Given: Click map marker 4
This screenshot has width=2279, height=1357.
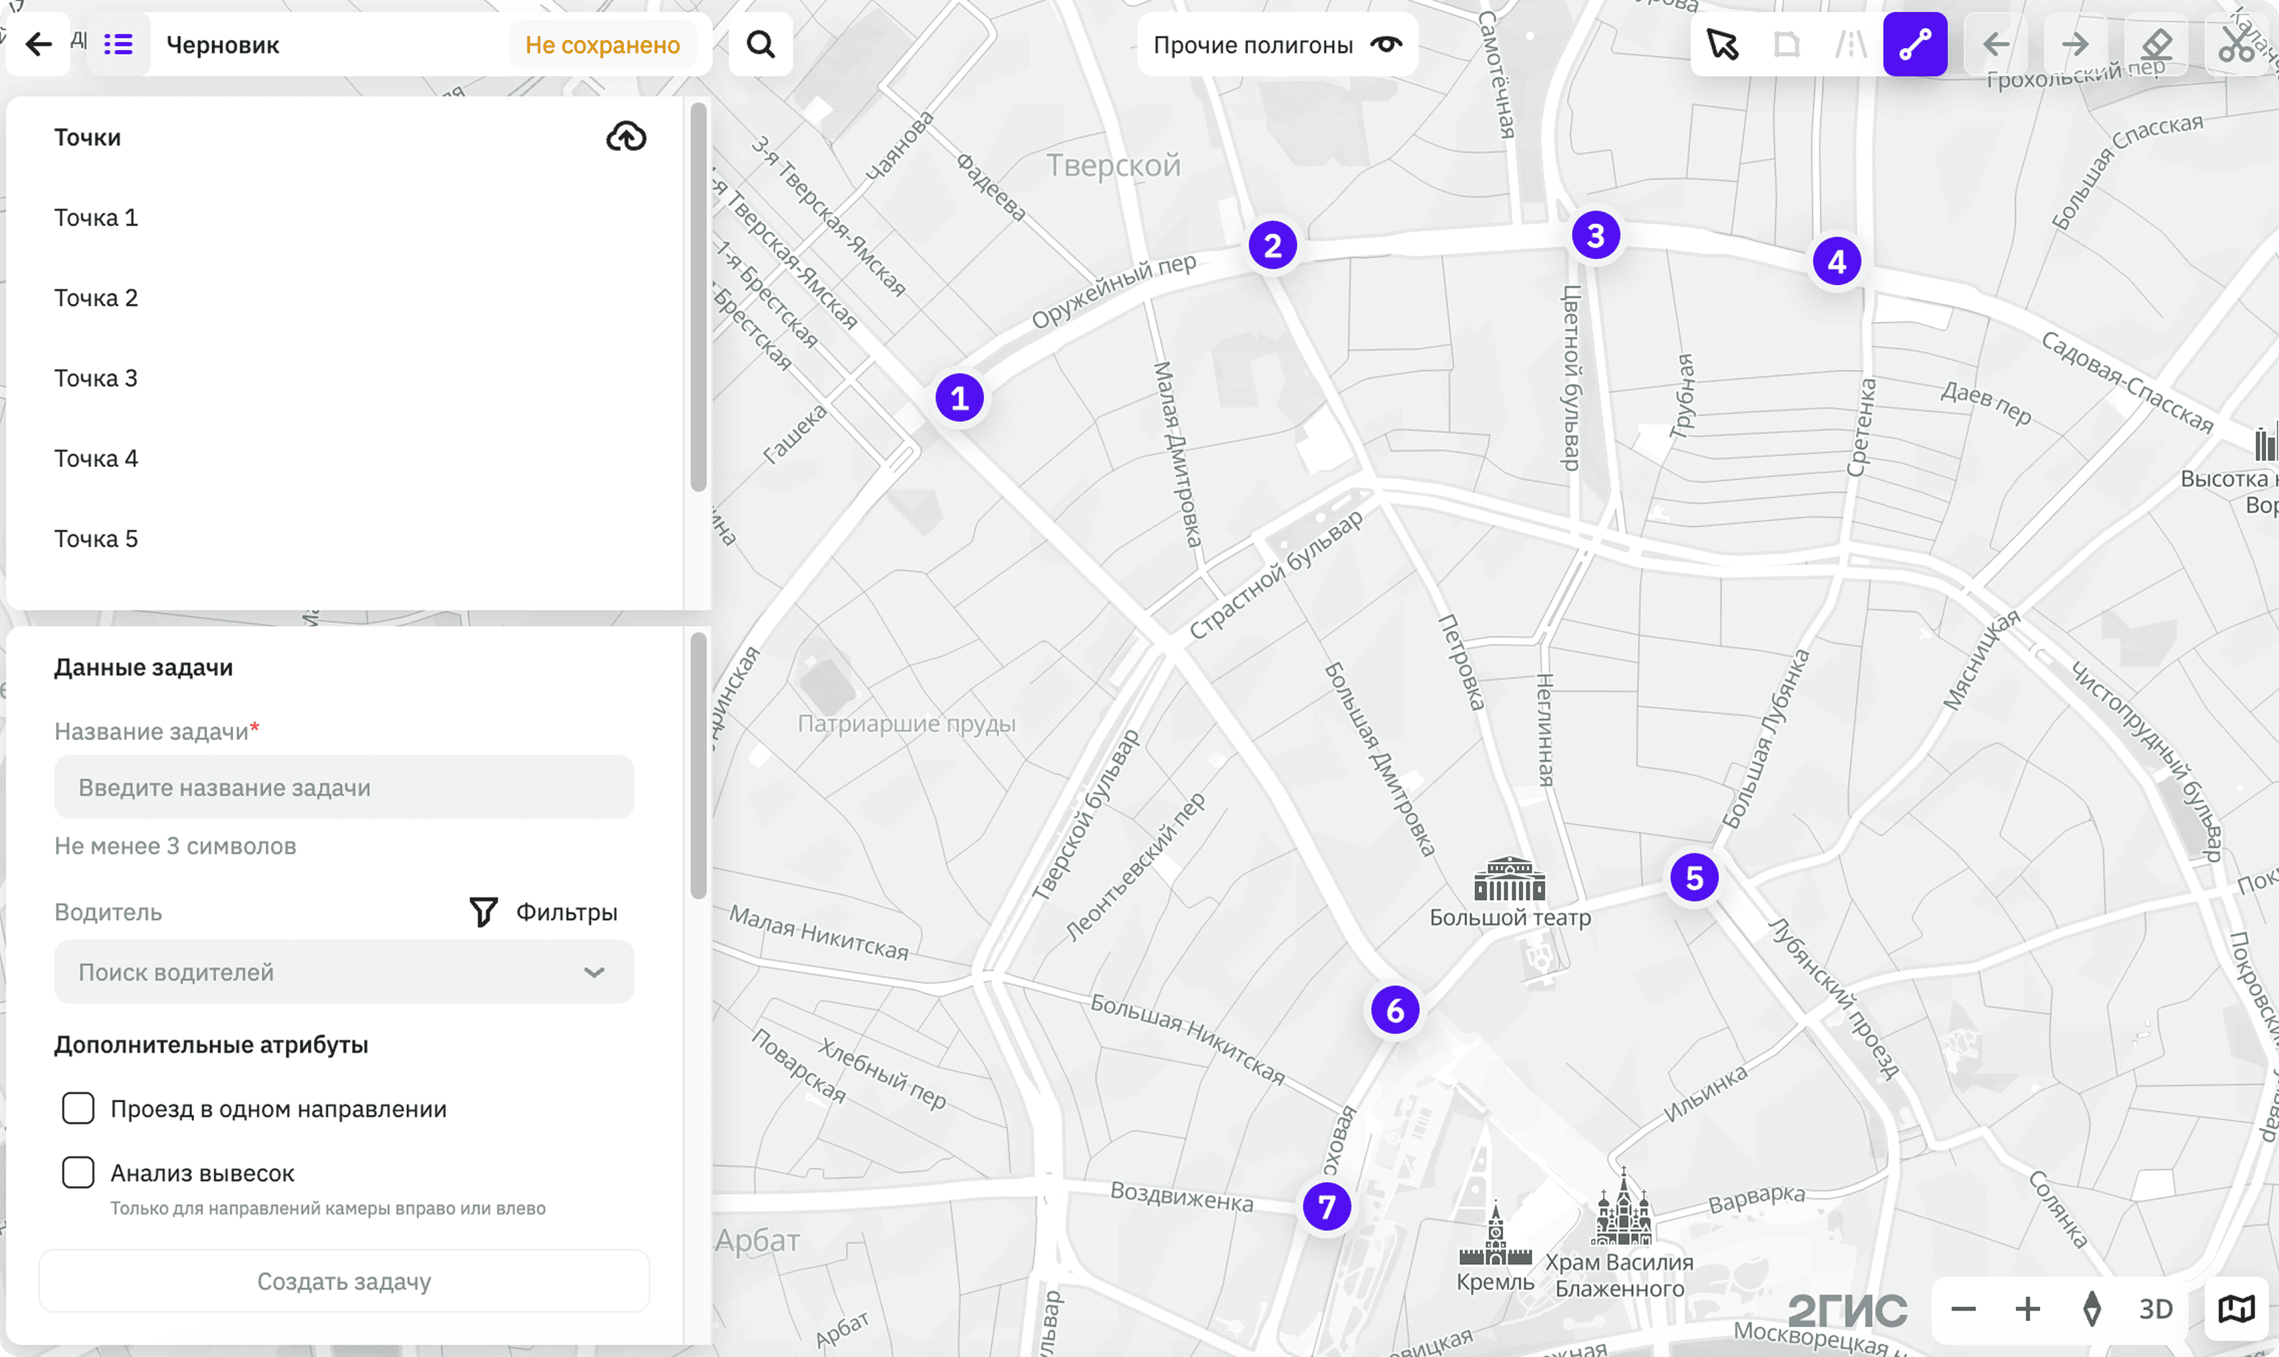Looking at the screenshot, I should tap(1837, 262).
